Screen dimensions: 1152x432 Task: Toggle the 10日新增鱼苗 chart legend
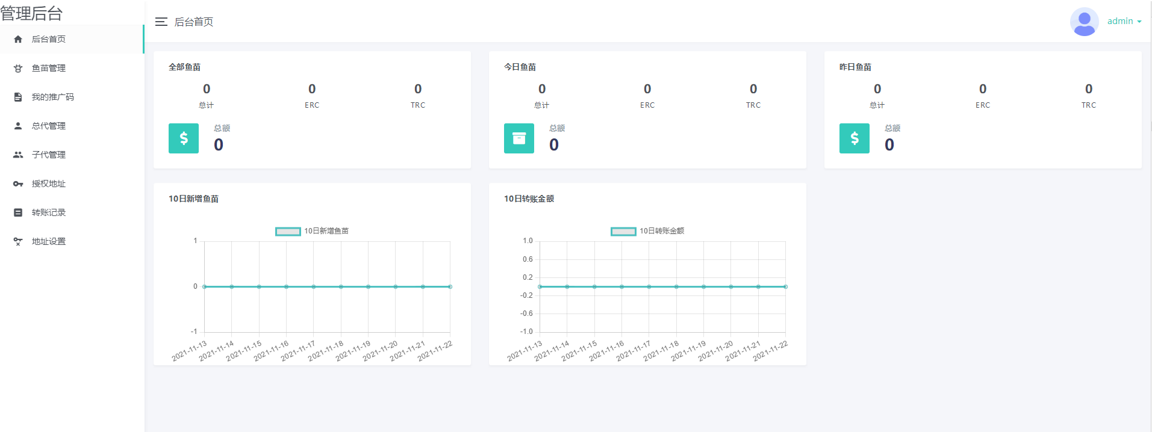tap(312, 231)
